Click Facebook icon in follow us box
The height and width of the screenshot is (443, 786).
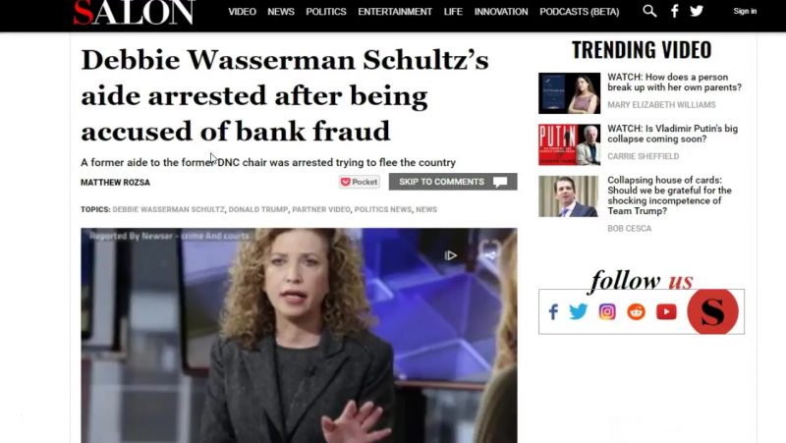coord(553,311)
